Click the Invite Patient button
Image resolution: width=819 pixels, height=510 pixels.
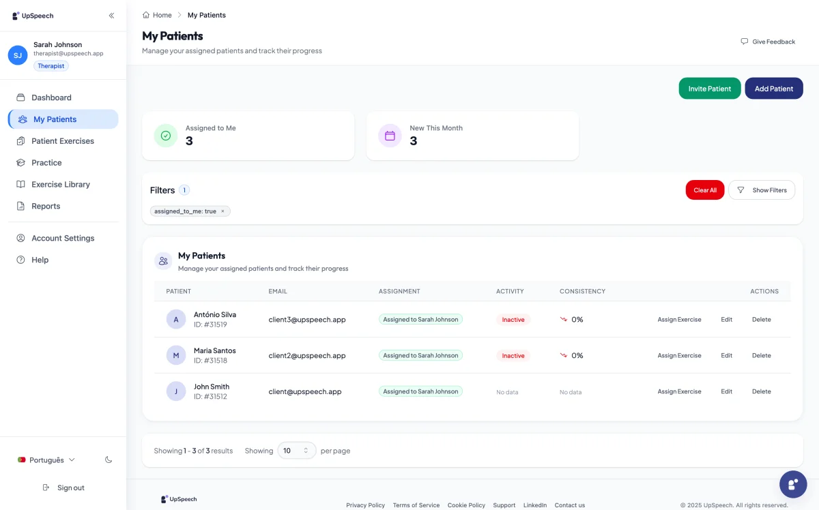(709, 89)
